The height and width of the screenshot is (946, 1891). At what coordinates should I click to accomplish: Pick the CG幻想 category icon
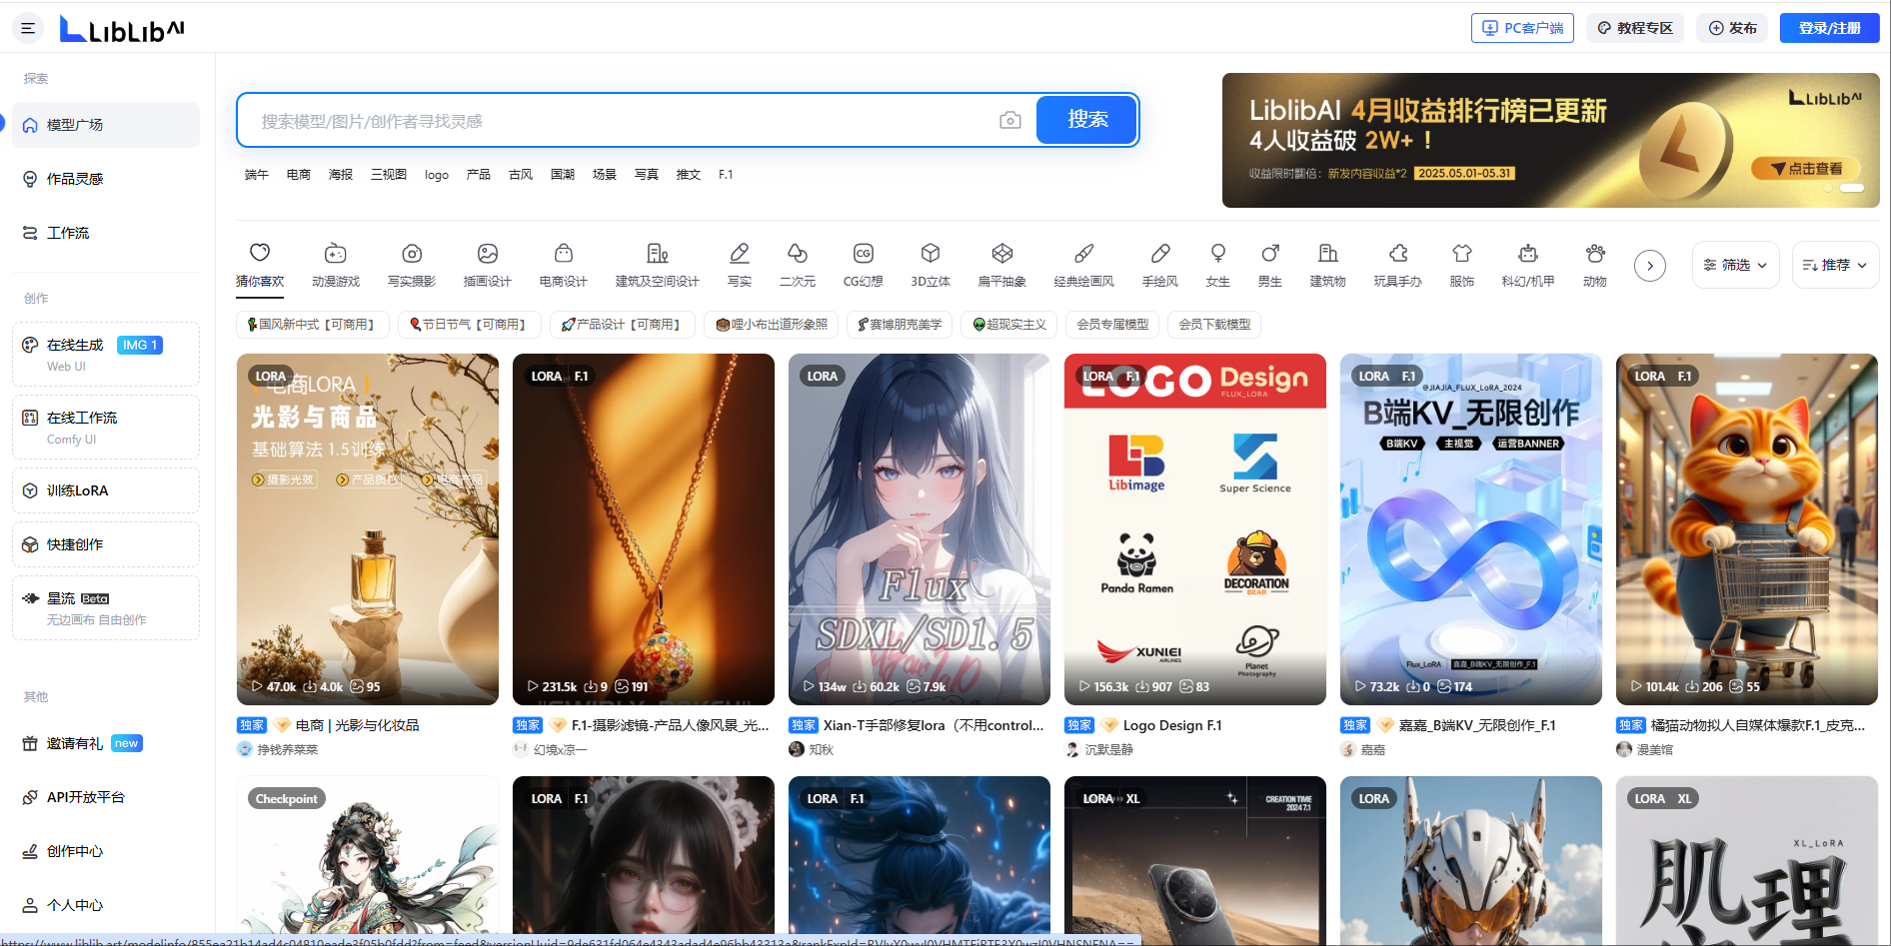pyautogui.click(x=863, y=254)
